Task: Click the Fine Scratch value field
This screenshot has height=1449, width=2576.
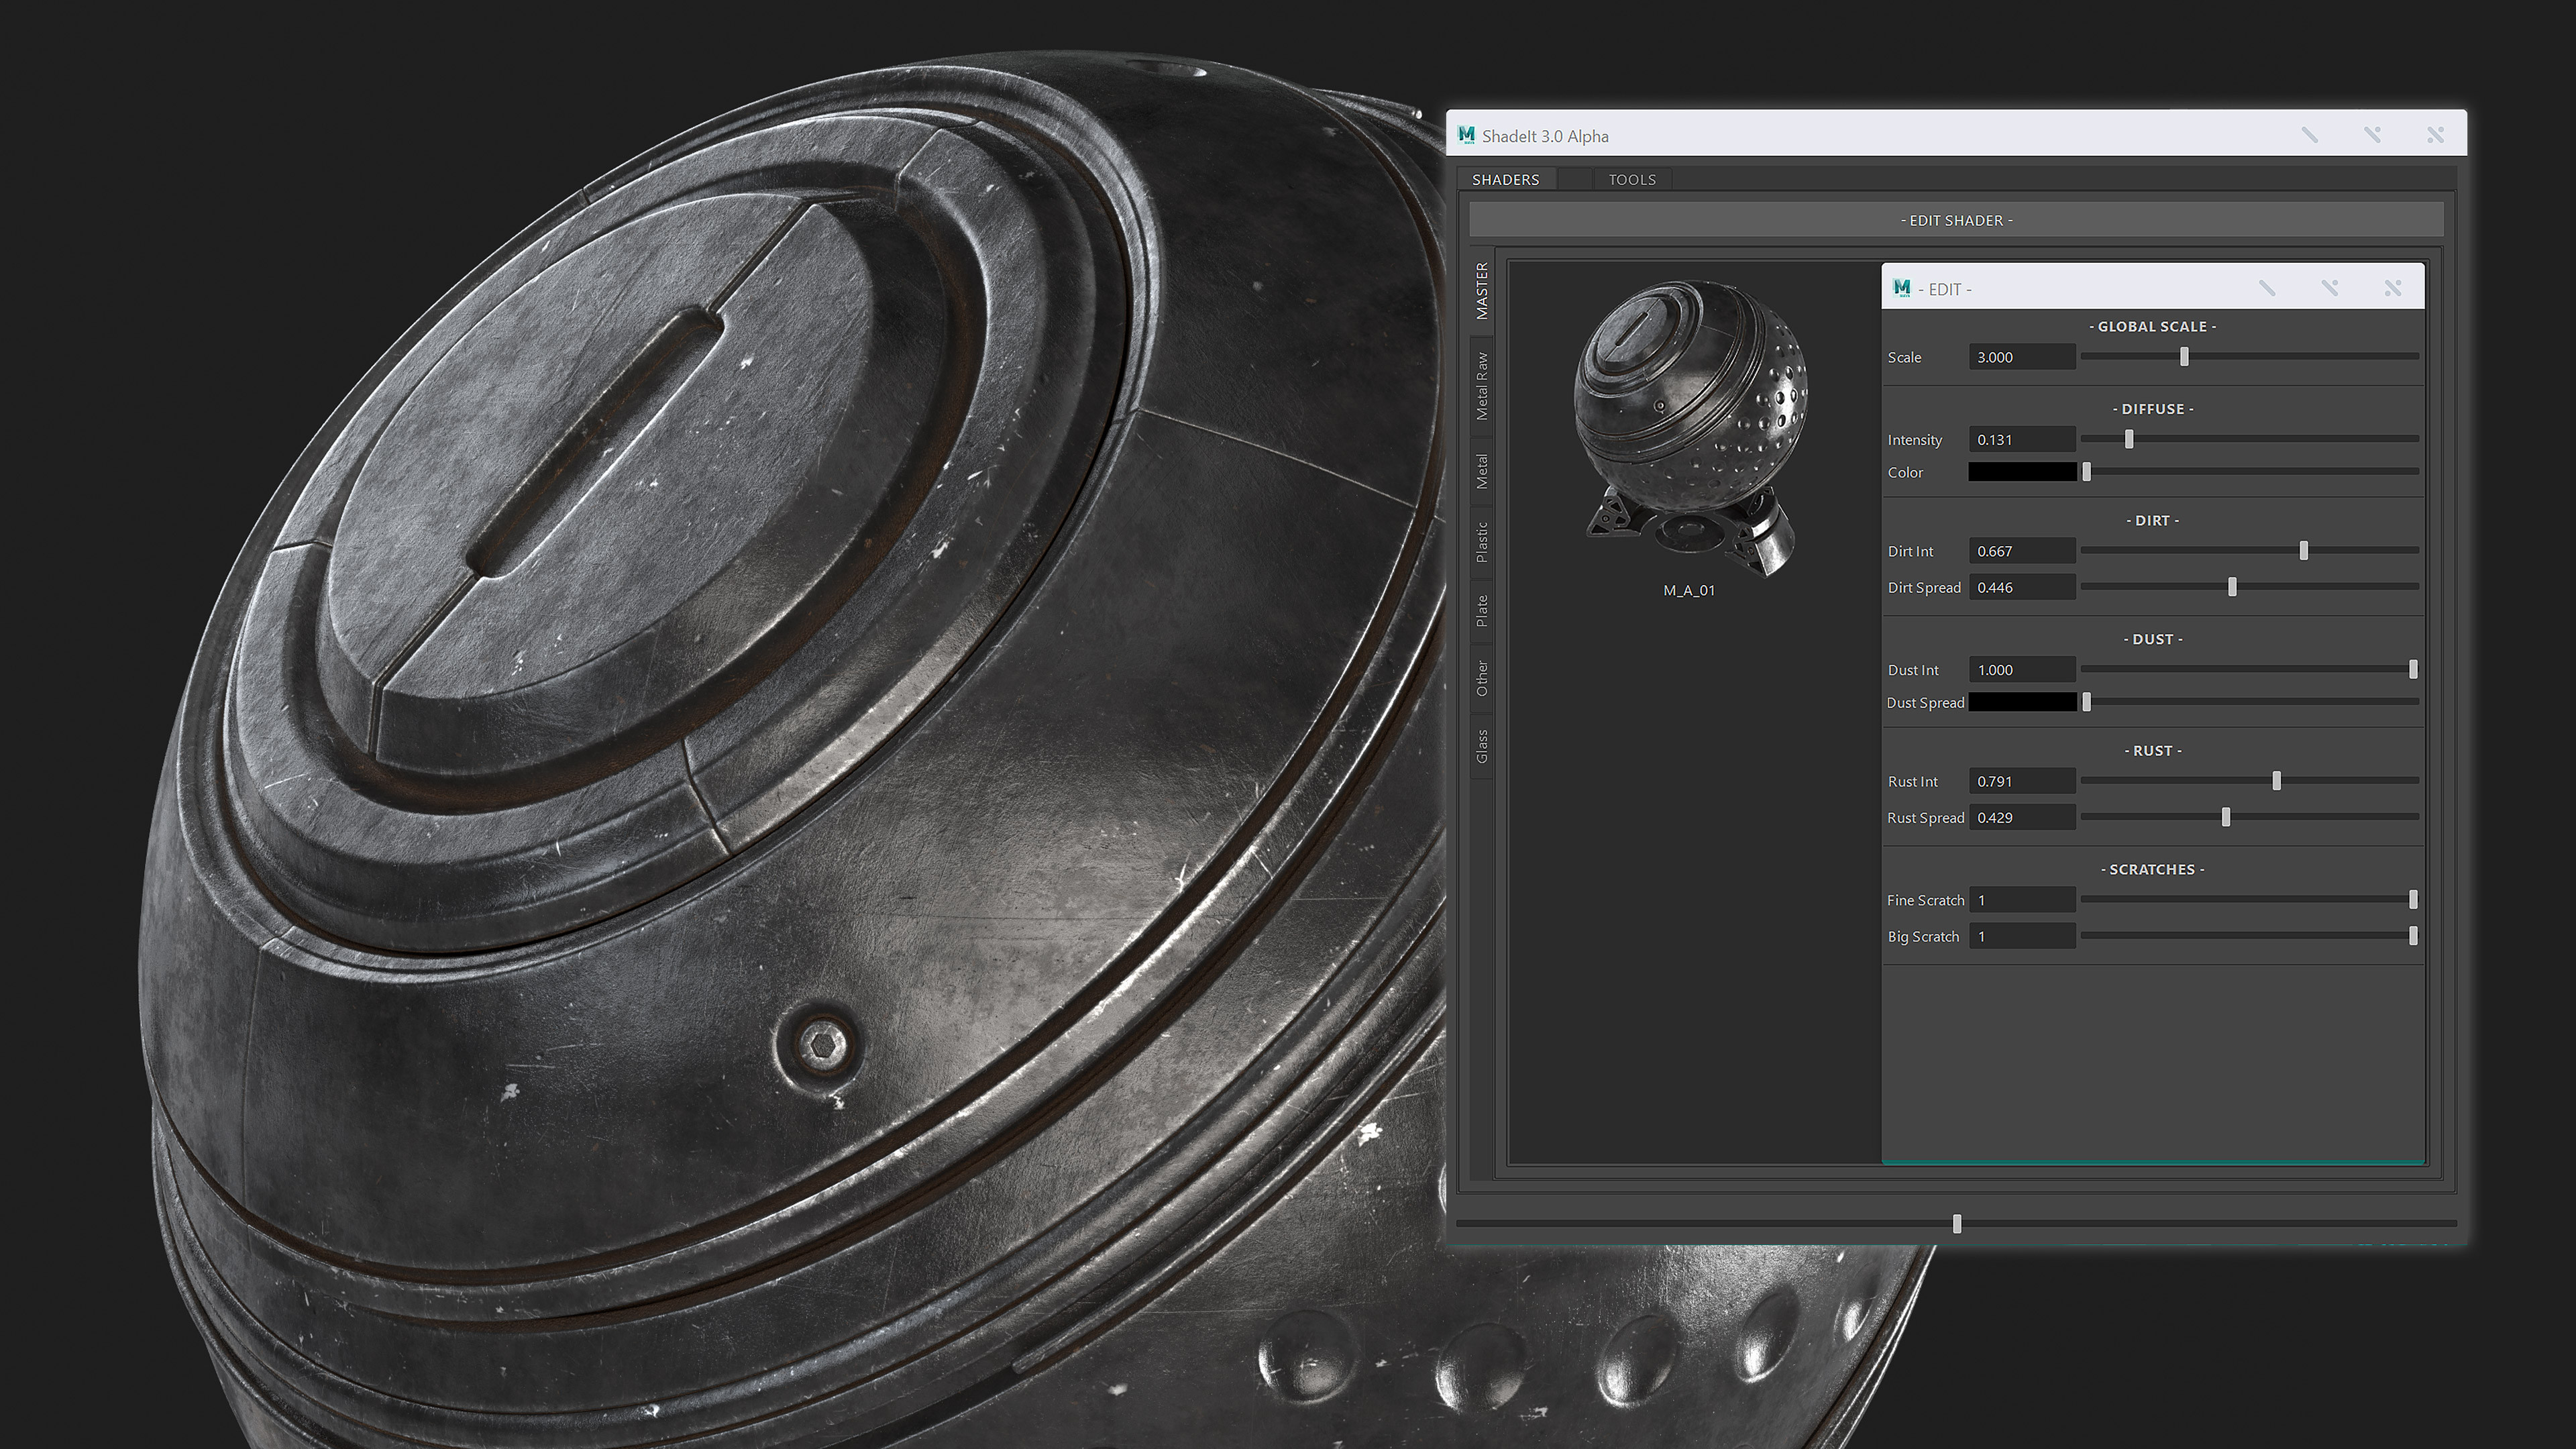Action: 2022,900
